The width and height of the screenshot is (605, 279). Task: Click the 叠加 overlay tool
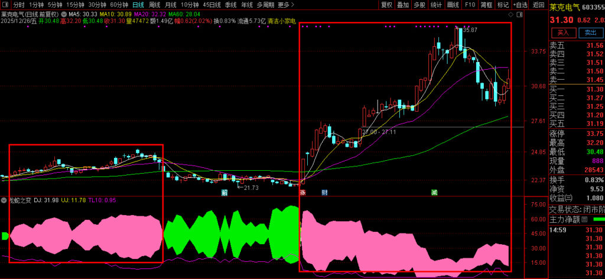point(403,5)
